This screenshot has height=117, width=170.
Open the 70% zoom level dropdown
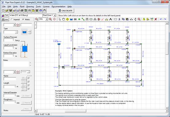click(47, 19)
